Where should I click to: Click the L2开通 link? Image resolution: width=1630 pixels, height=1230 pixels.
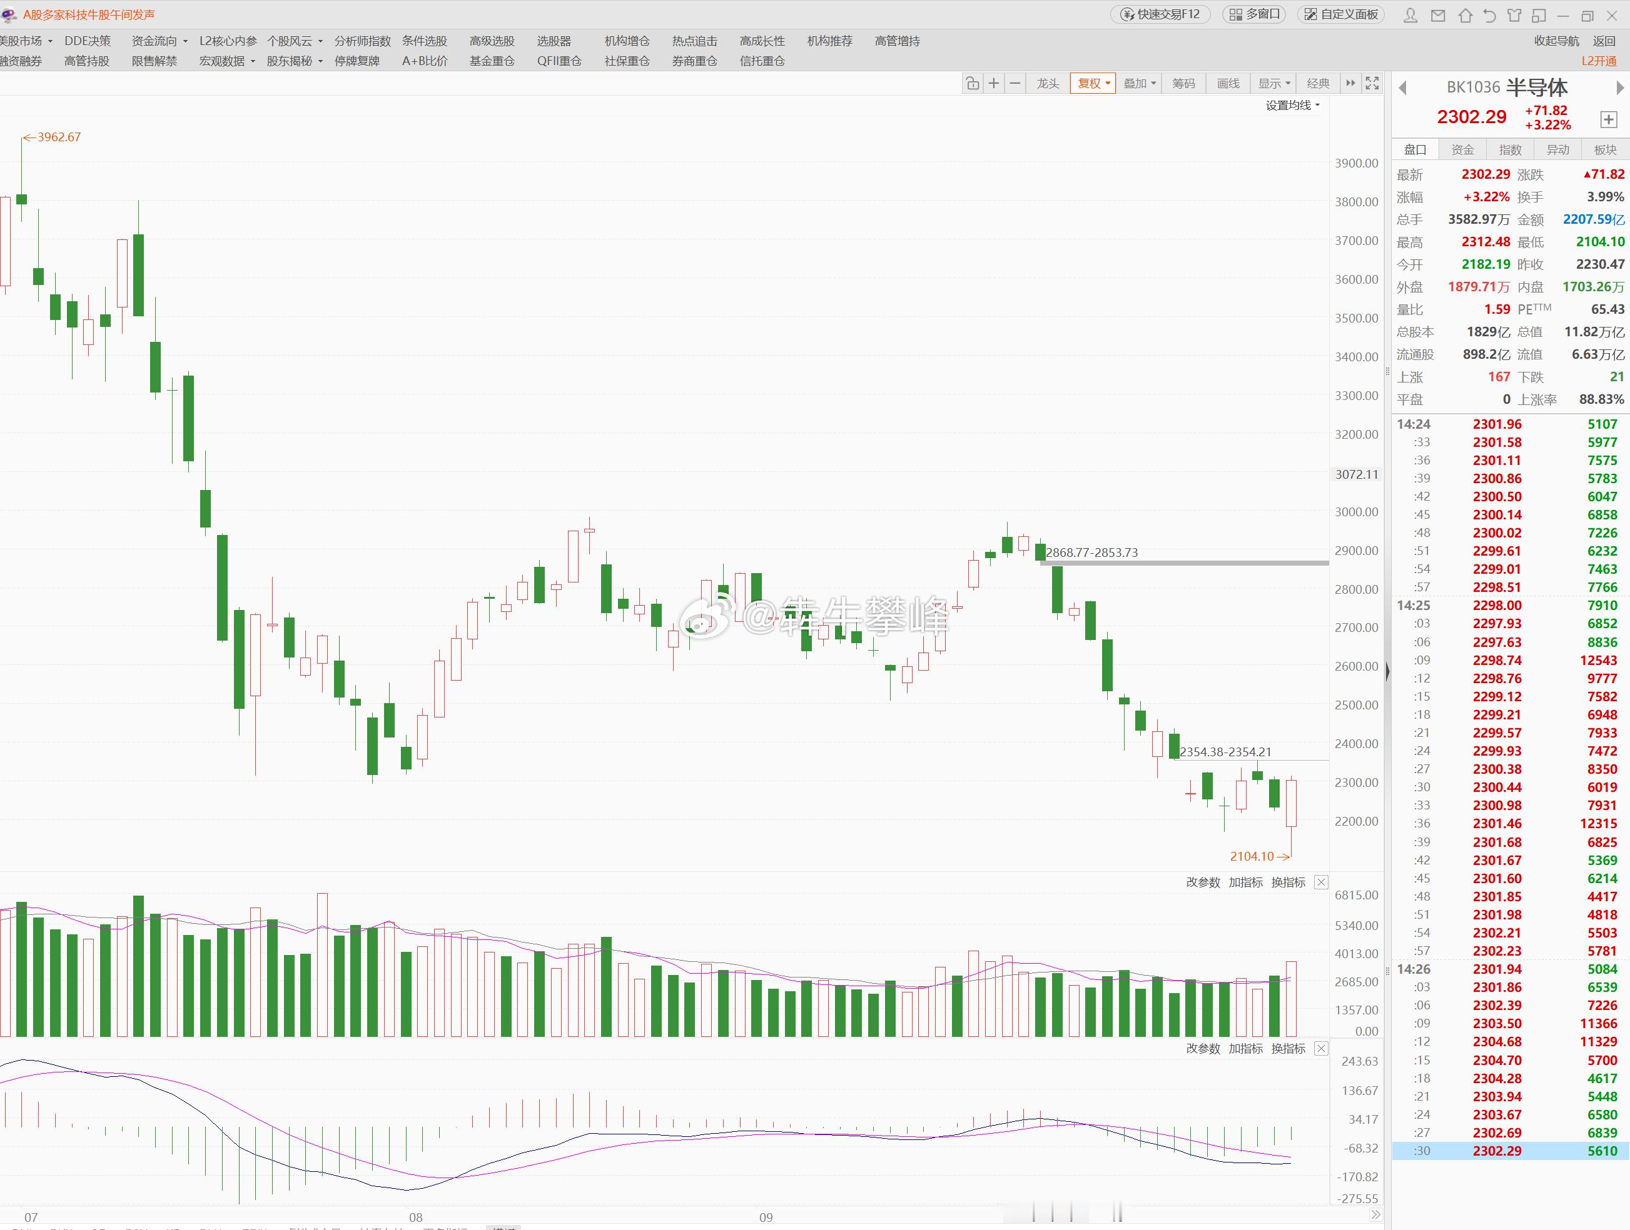pyautogui.click(x=1599, y=61)
